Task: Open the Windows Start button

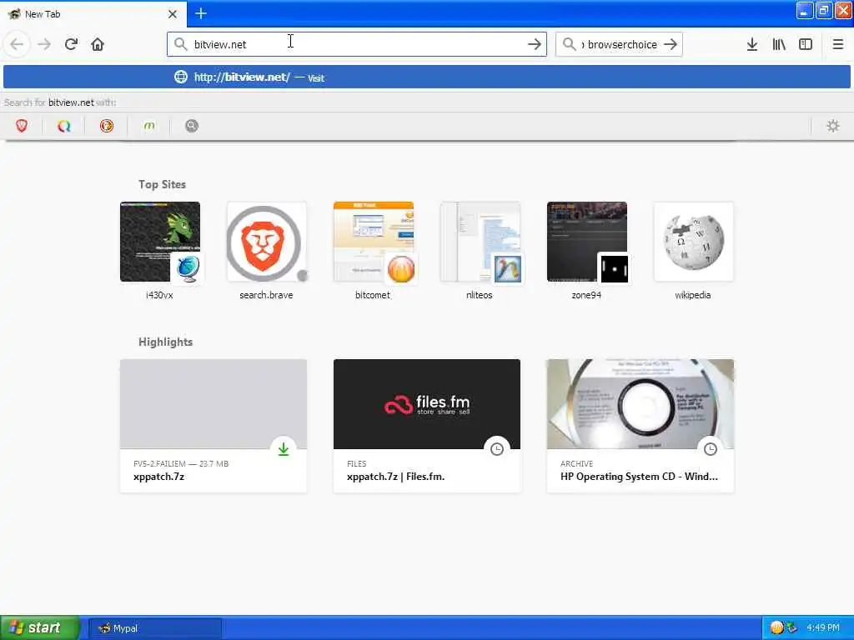Action: click(x=40, y=627)
